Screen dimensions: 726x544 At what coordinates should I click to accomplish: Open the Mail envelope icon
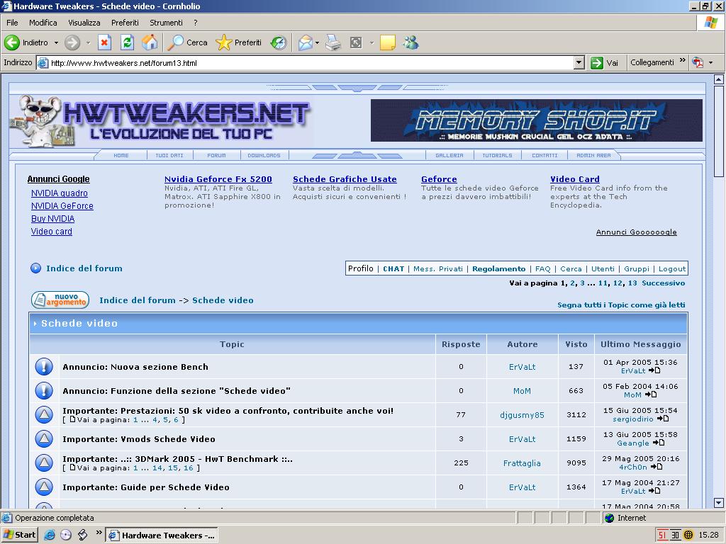306,42
